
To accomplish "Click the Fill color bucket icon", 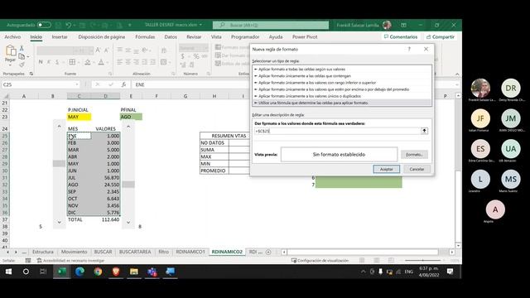I will (88, 62).
